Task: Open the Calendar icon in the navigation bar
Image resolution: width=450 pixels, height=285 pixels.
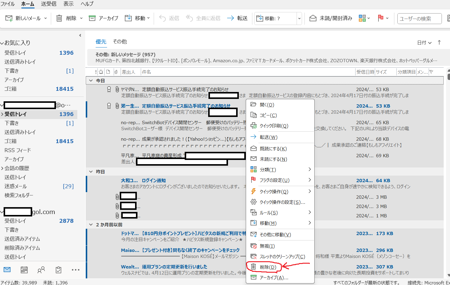Action: tap(24, 270)
